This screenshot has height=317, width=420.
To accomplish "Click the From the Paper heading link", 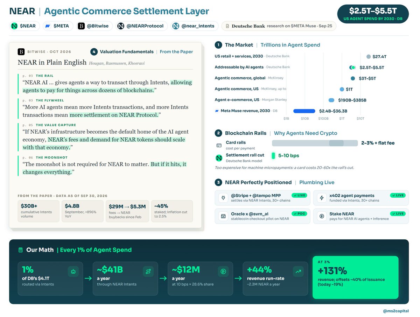I will pos(176,52).
